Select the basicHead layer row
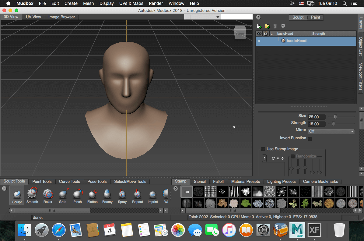Viewport: 364px width, 241px height. (x=306, y=41)
